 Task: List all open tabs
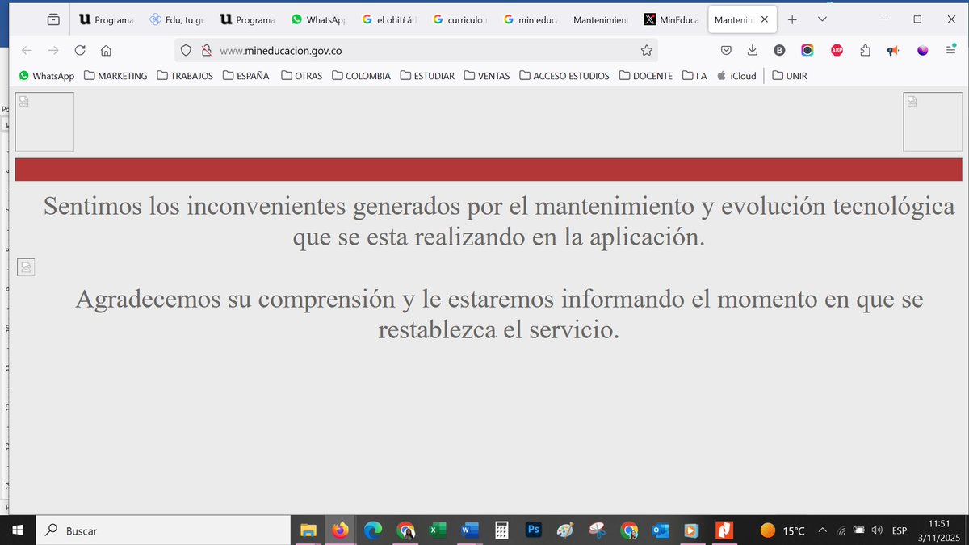822,19
